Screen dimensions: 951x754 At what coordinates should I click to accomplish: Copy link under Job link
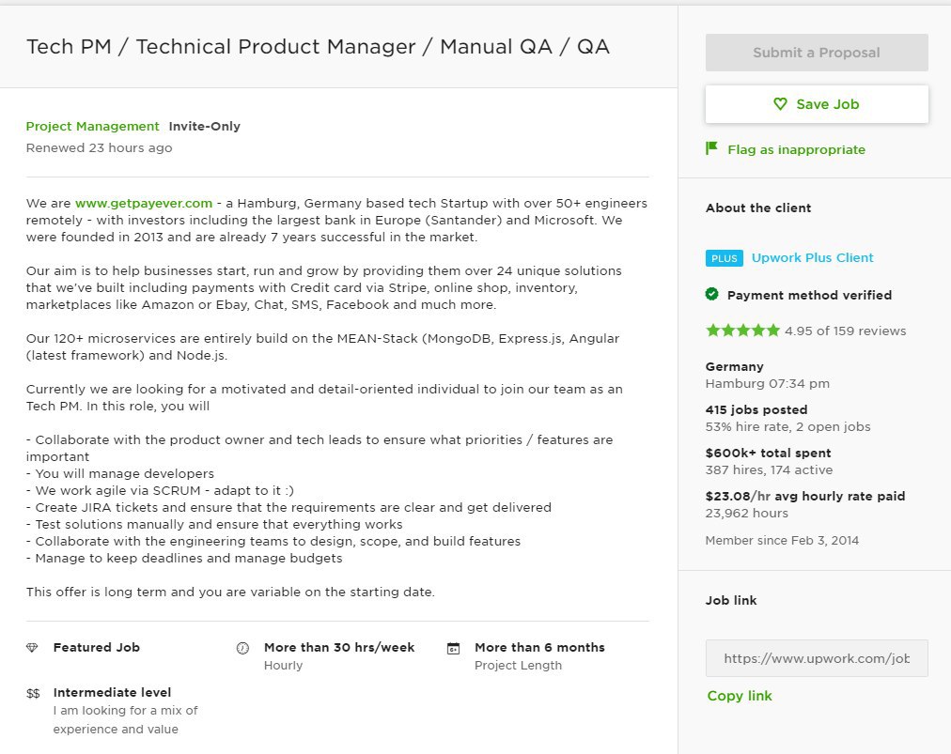tap(740, 696)
